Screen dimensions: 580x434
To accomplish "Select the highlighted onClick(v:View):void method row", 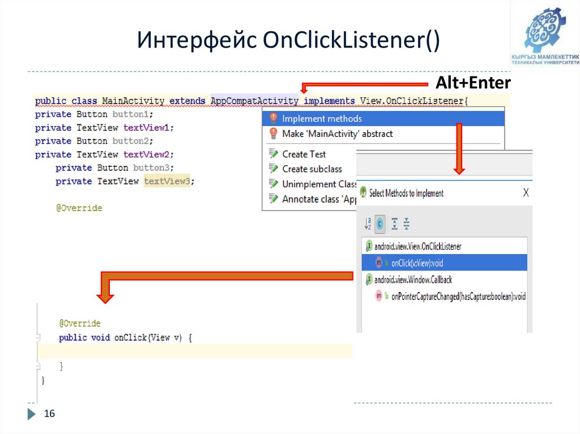I will [x=430, y=263].
